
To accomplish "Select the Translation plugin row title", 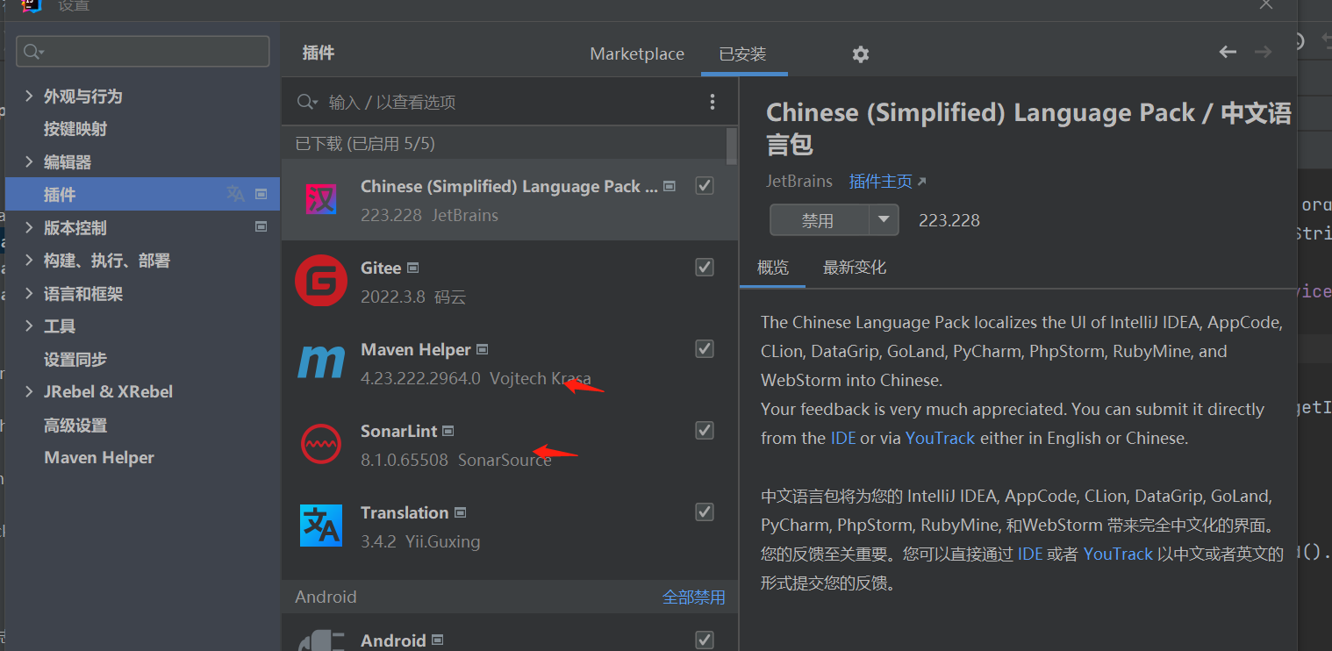I will point(405,512).
